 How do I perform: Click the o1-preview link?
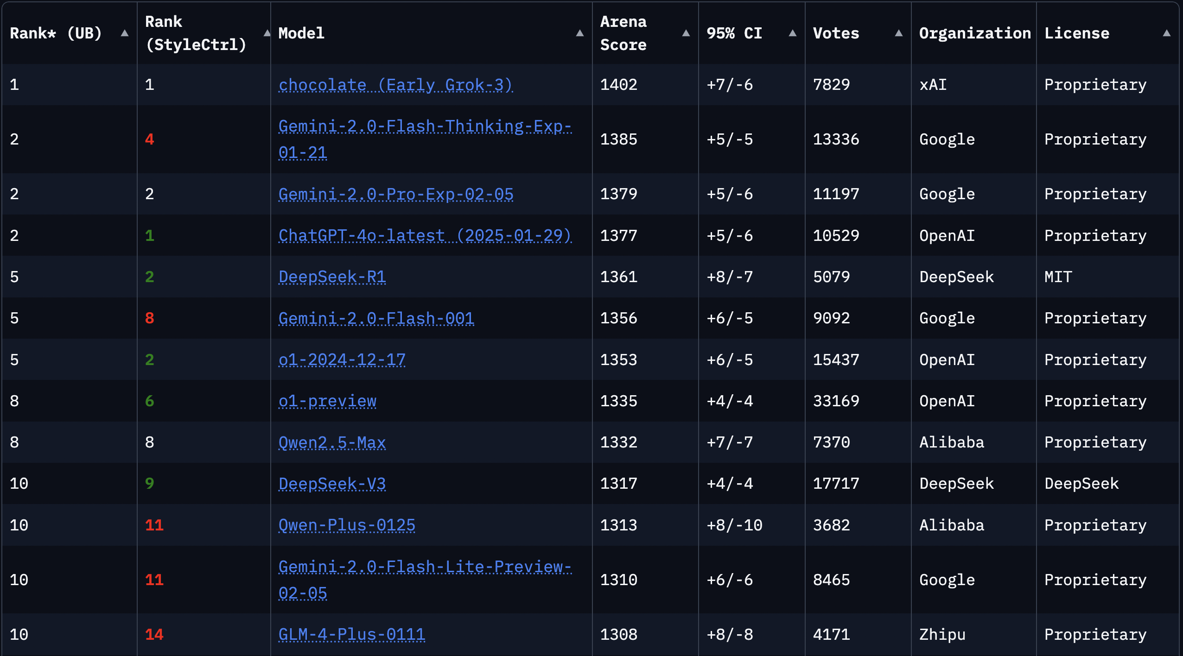coord(327,401)
